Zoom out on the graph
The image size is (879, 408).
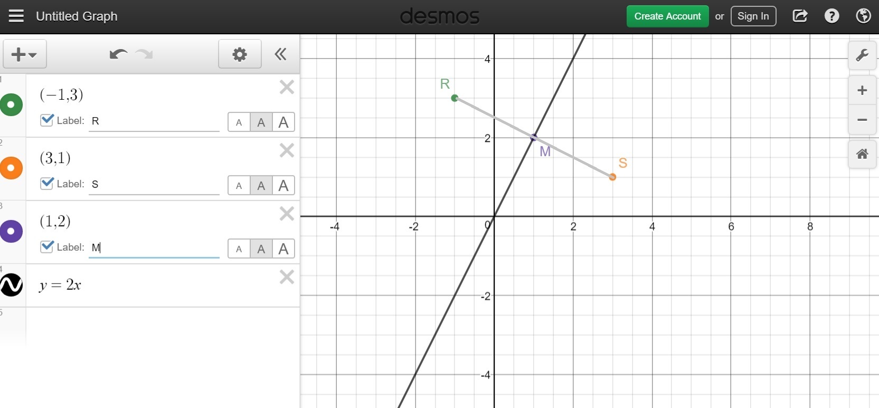click(862, 120)
